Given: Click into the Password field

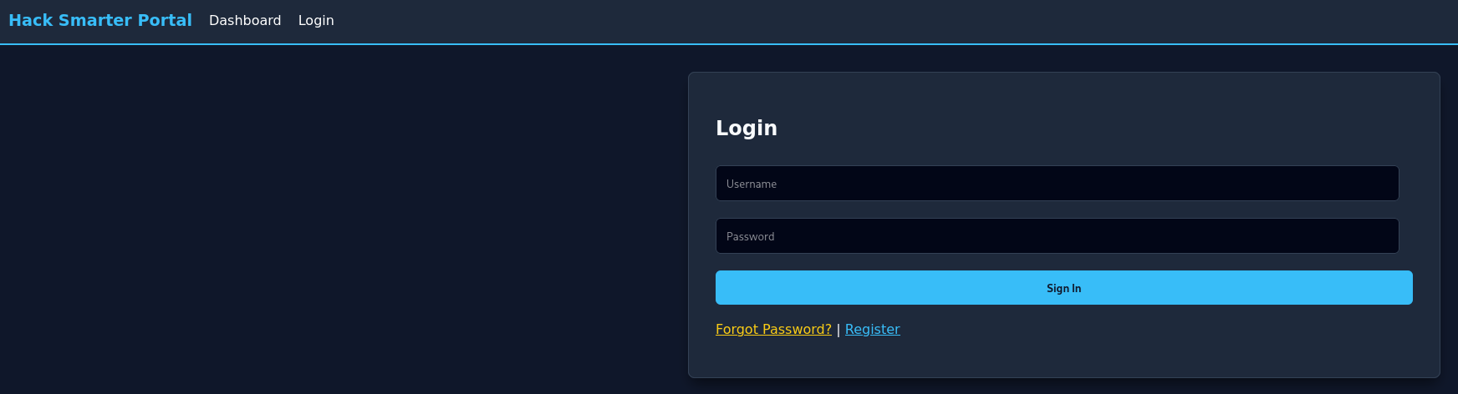Looking at the screenshot, I should [x=1057, y=236].
